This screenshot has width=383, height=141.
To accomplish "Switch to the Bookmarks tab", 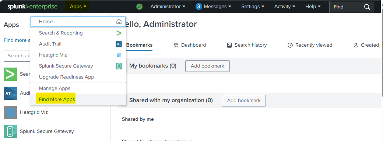I will click(x=139, y=45).
